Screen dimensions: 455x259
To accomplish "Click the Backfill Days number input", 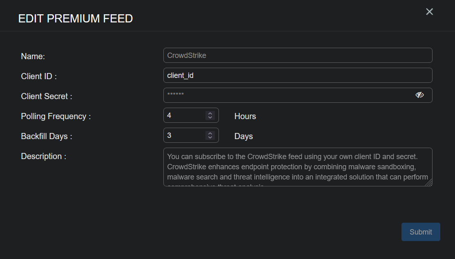I will (x=184, y=135).
